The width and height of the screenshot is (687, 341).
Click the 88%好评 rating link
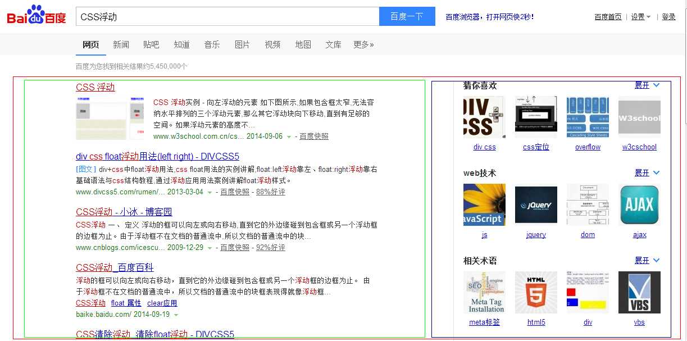(271, 192)
